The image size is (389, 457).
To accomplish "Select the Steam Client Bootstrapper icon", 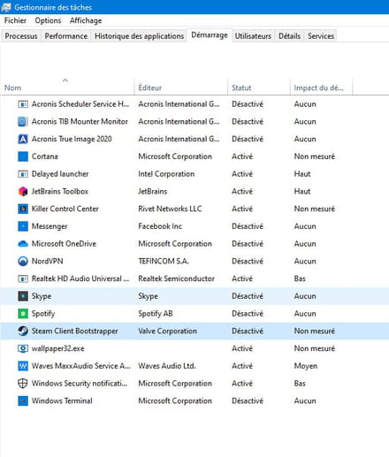I will 23,331.
